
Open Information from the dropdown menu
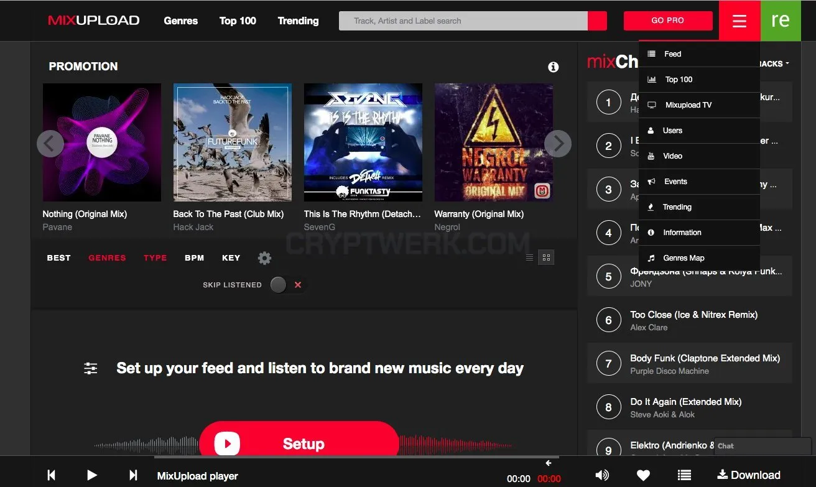[699, 233]
